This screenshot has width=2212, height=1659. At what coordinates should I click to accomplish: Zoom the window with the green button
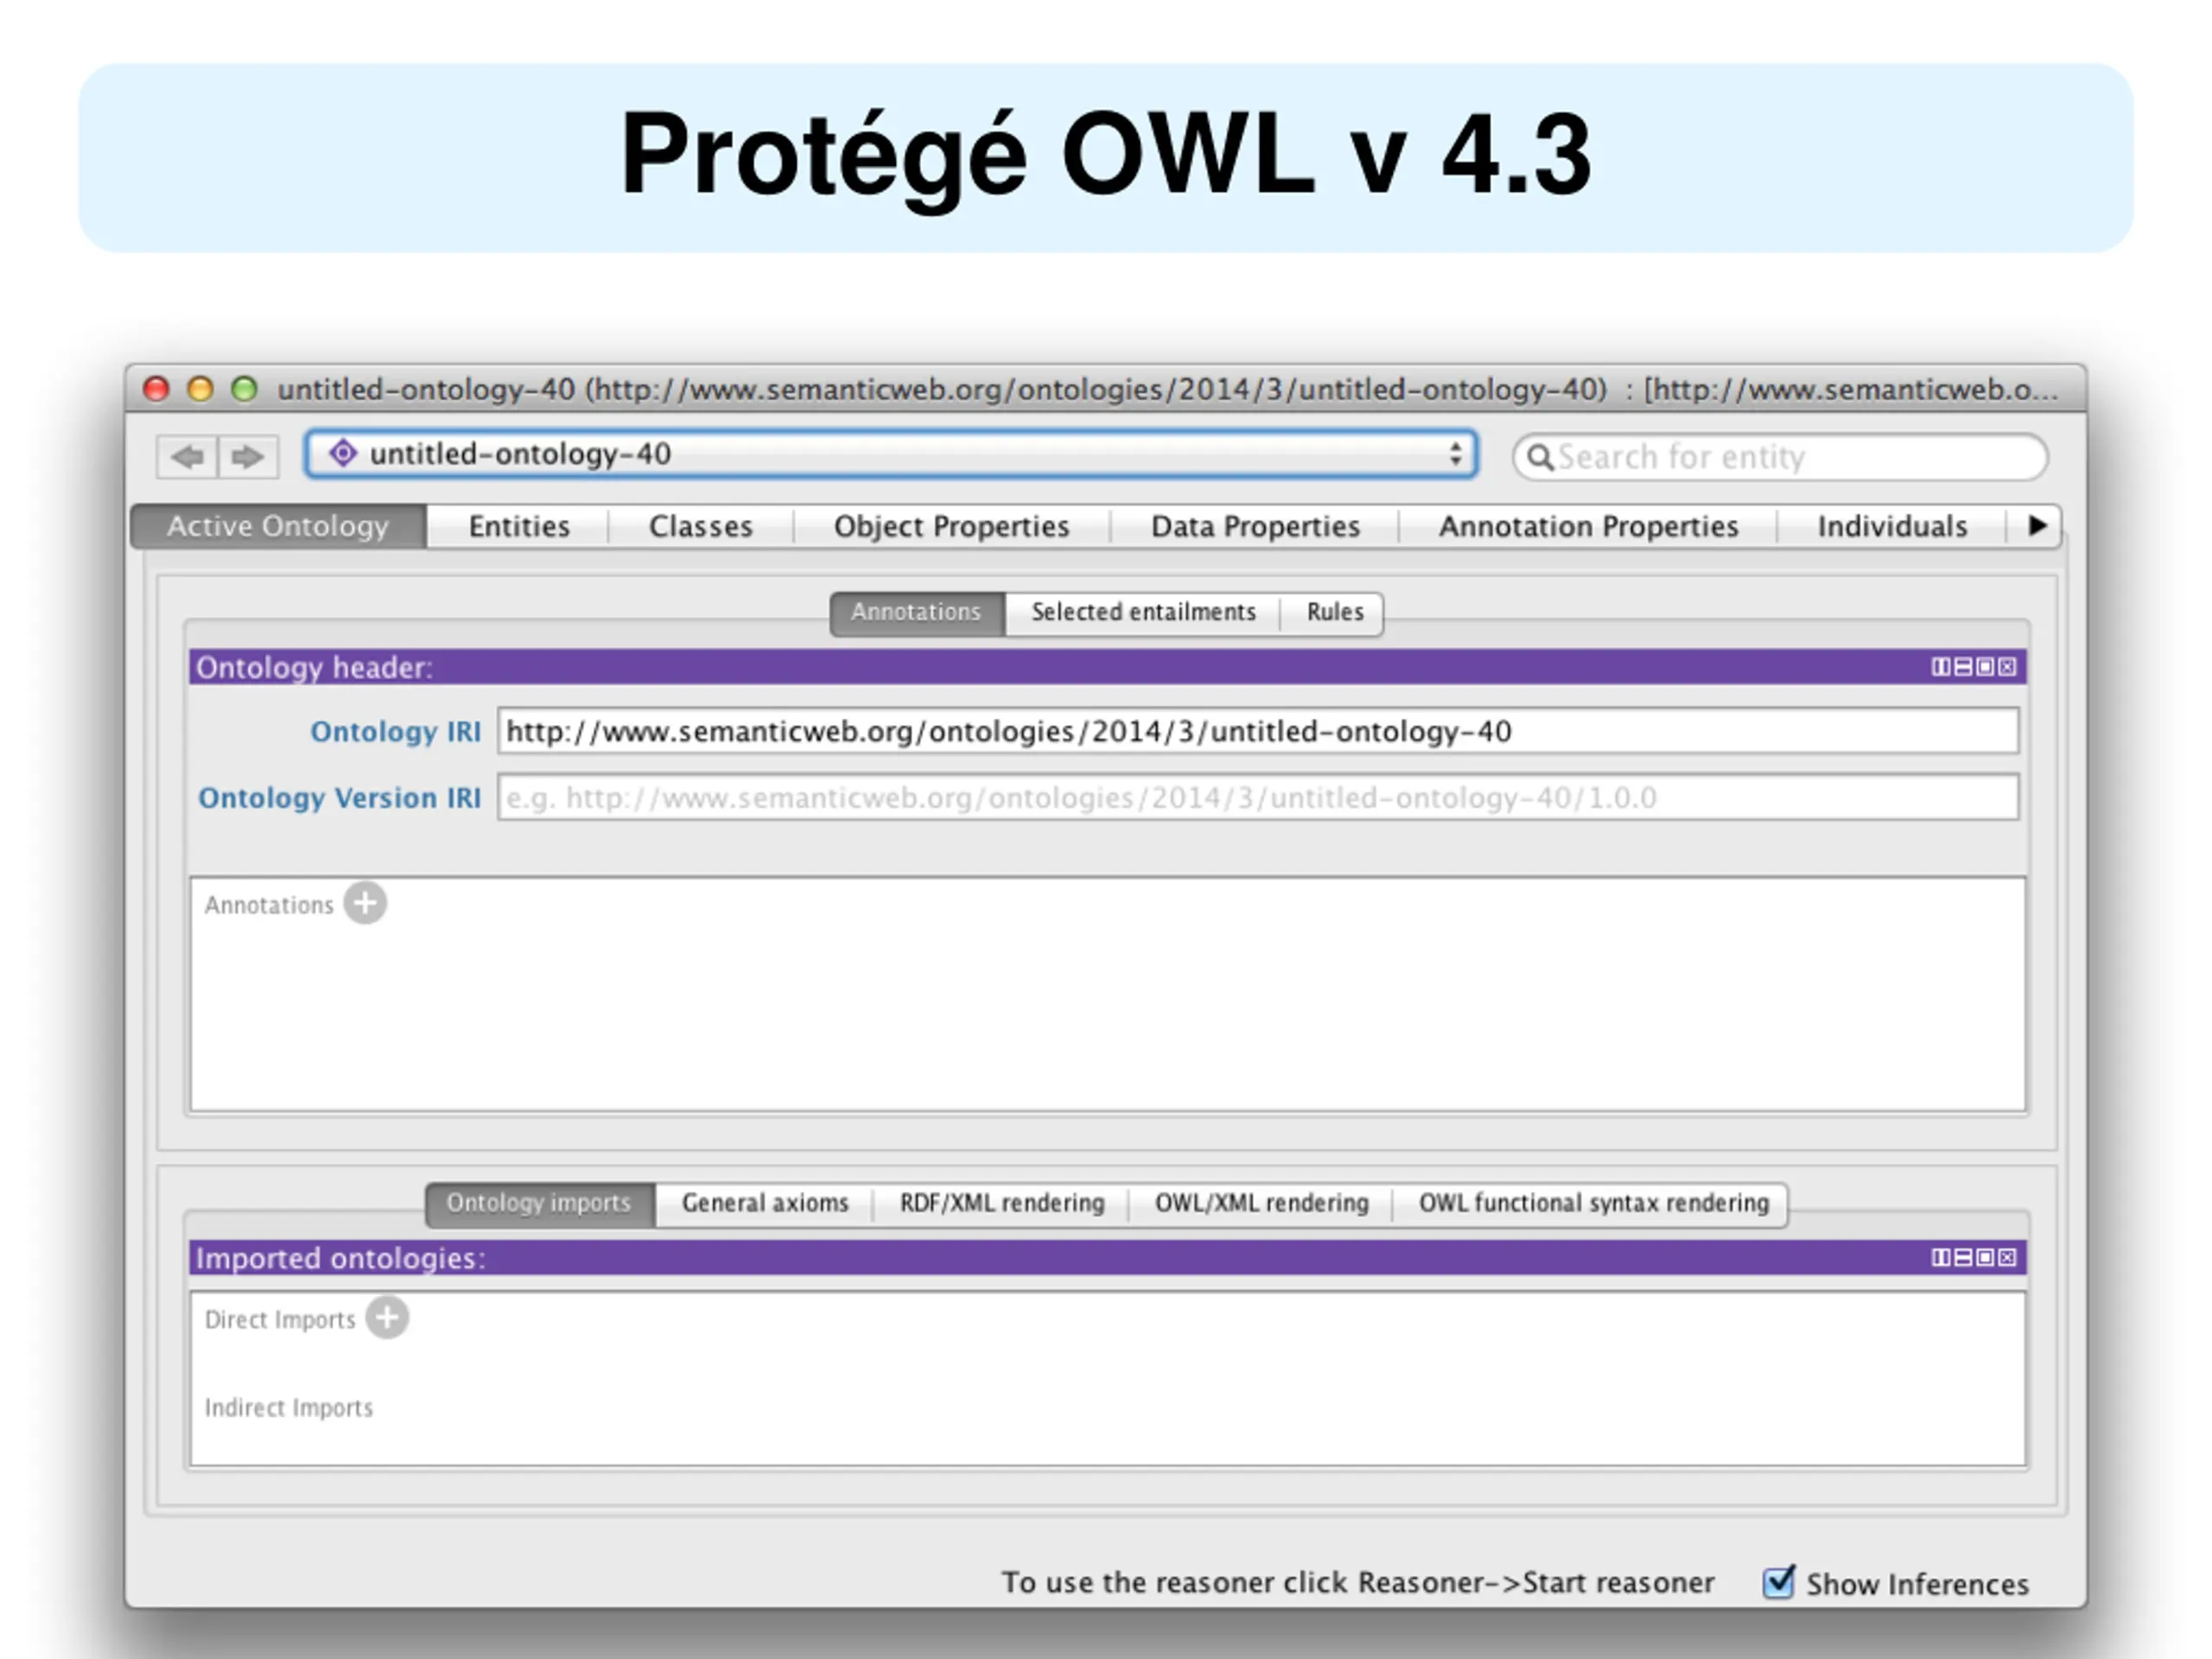click(x=244, y=388)
